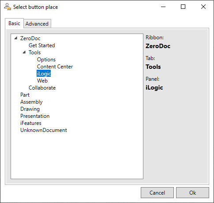Select the Presentation ribbon entry
This screenshot has height=203, width=214.
(x=35, y=116)
